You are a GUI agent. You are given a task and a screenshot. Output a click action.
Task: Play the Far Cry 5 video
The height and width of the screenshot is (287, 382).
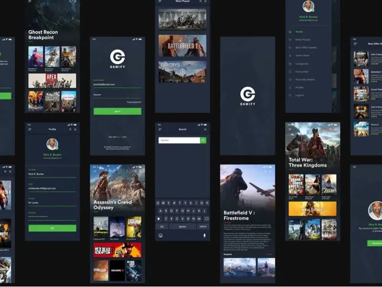[182, 72]
